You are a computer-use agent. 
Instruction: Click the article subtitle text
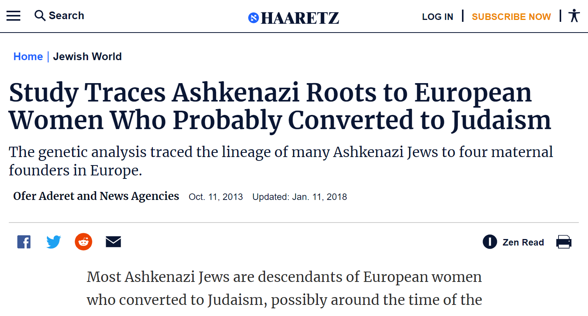280,161
